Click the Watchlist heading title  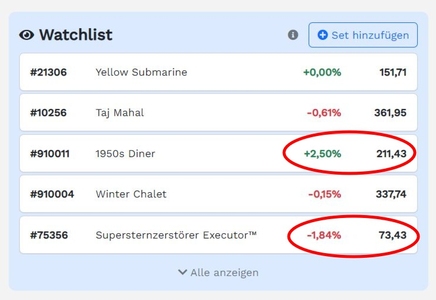click(76, 35)
